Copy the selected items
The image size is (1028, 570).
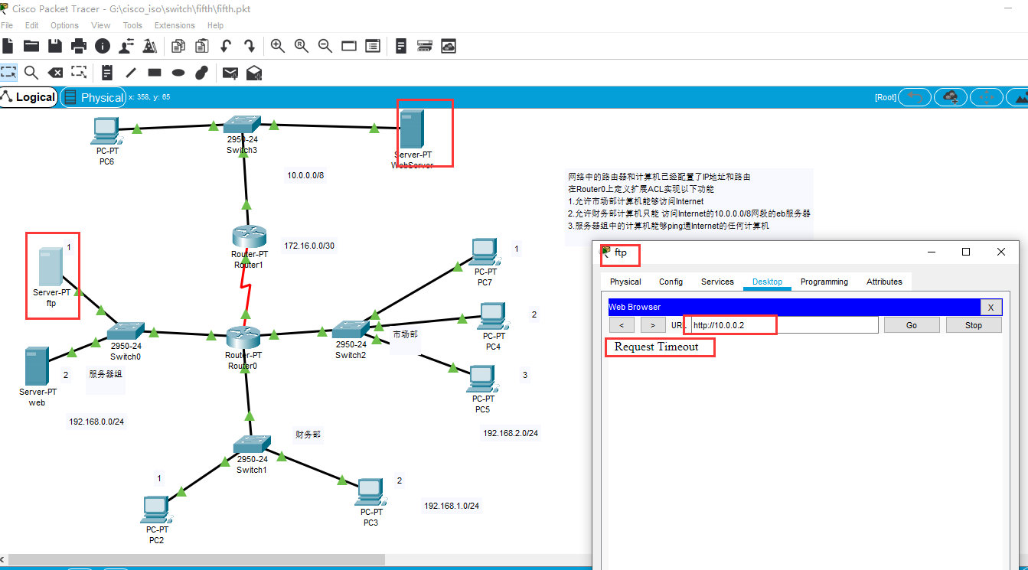coord(178,46)
